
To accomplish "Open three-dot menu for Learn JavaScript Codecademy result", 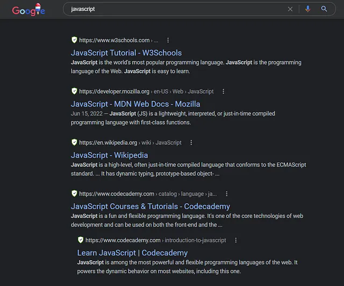I will [236, 240].
